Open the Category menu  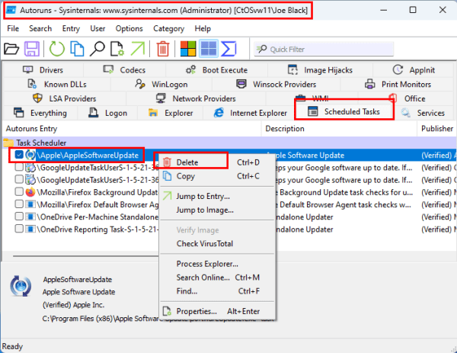coord(168,28)
